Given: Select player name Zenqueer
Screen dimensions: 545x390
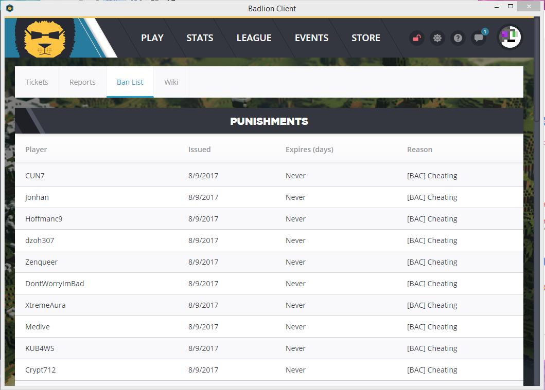Looking at the screenshot, I should pyautogui.click(x=41, y=263).
